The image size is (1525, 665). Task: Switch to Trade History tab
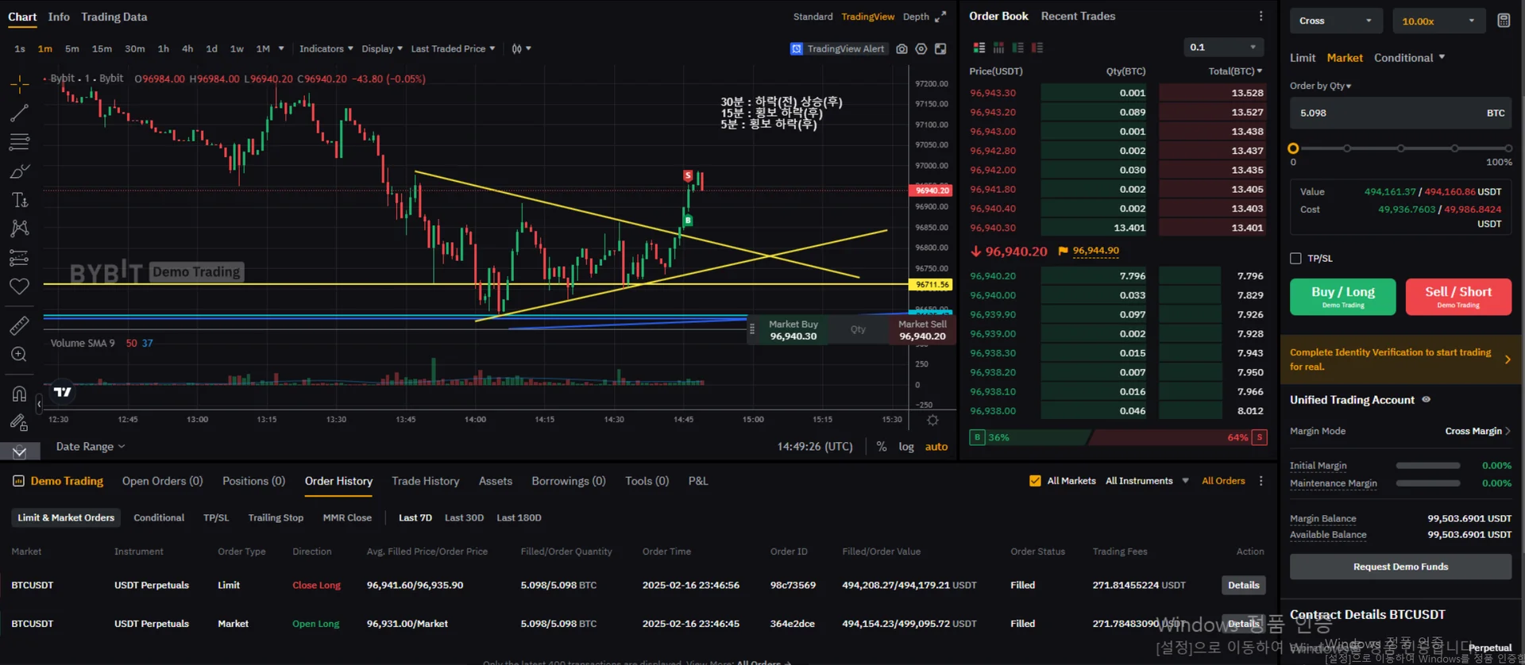425,481
